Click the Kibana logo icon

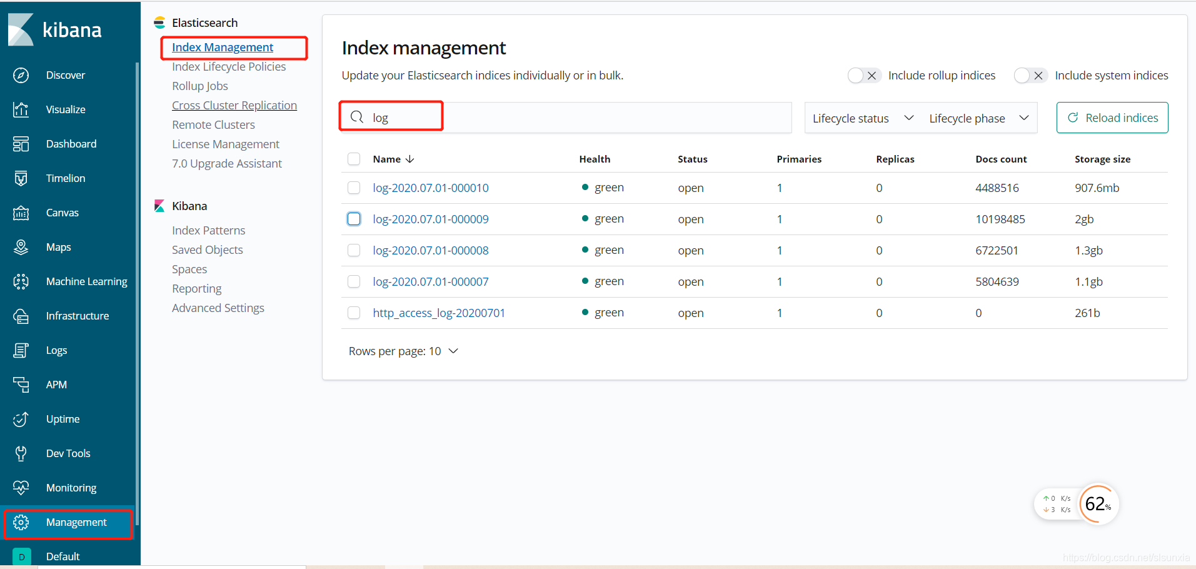coord(21,29)
